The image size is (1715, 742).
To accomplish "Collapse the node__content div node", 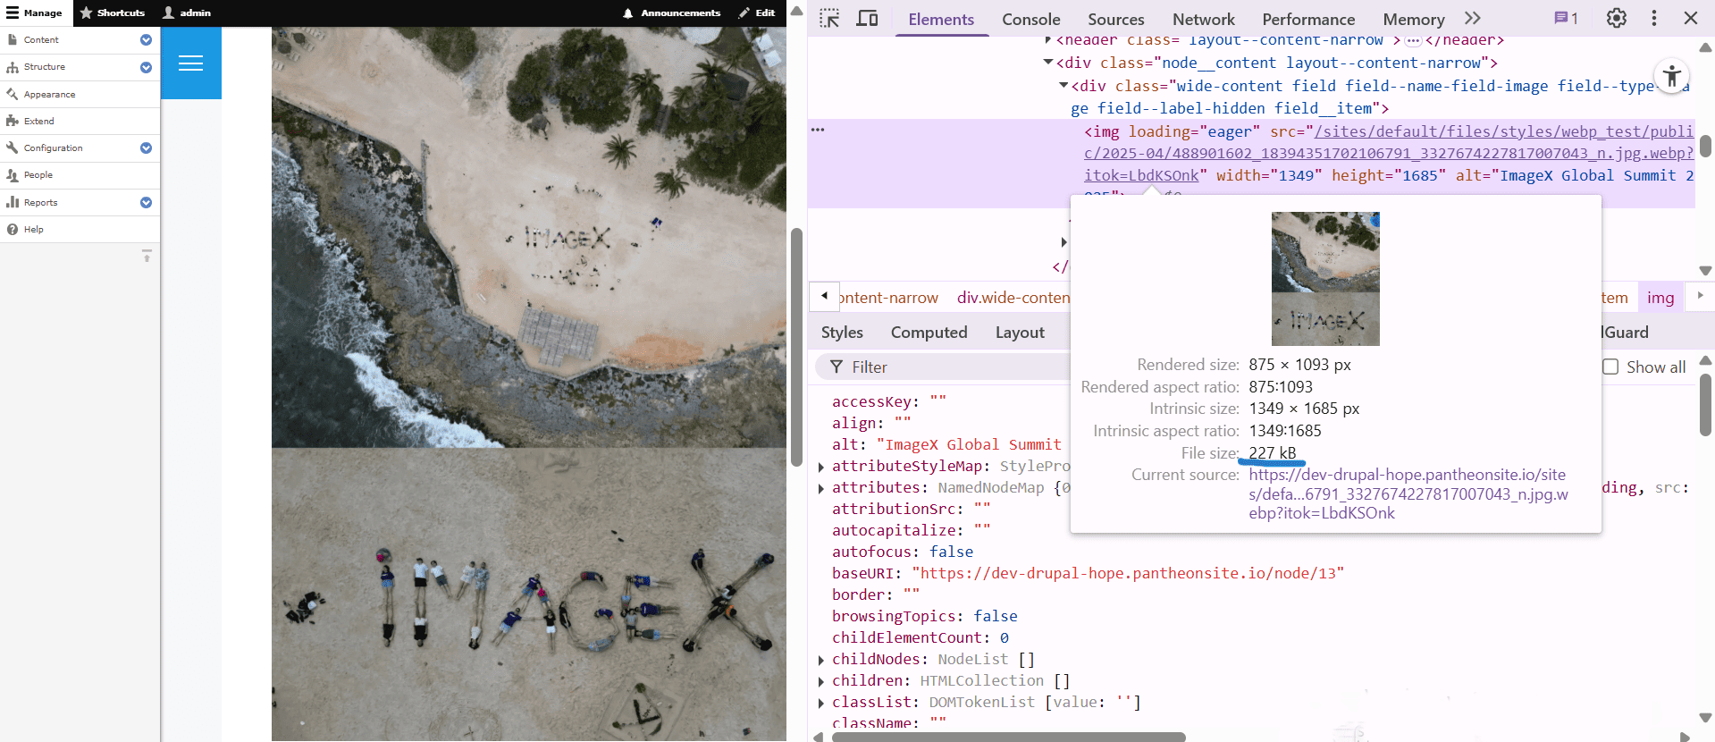I will tap(1048, 63).
